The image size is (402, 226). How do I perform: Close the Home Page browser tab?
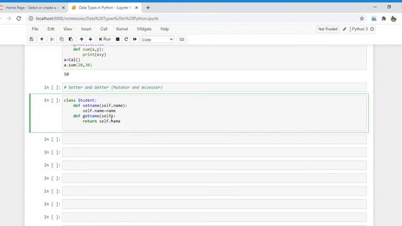(63, 8)
